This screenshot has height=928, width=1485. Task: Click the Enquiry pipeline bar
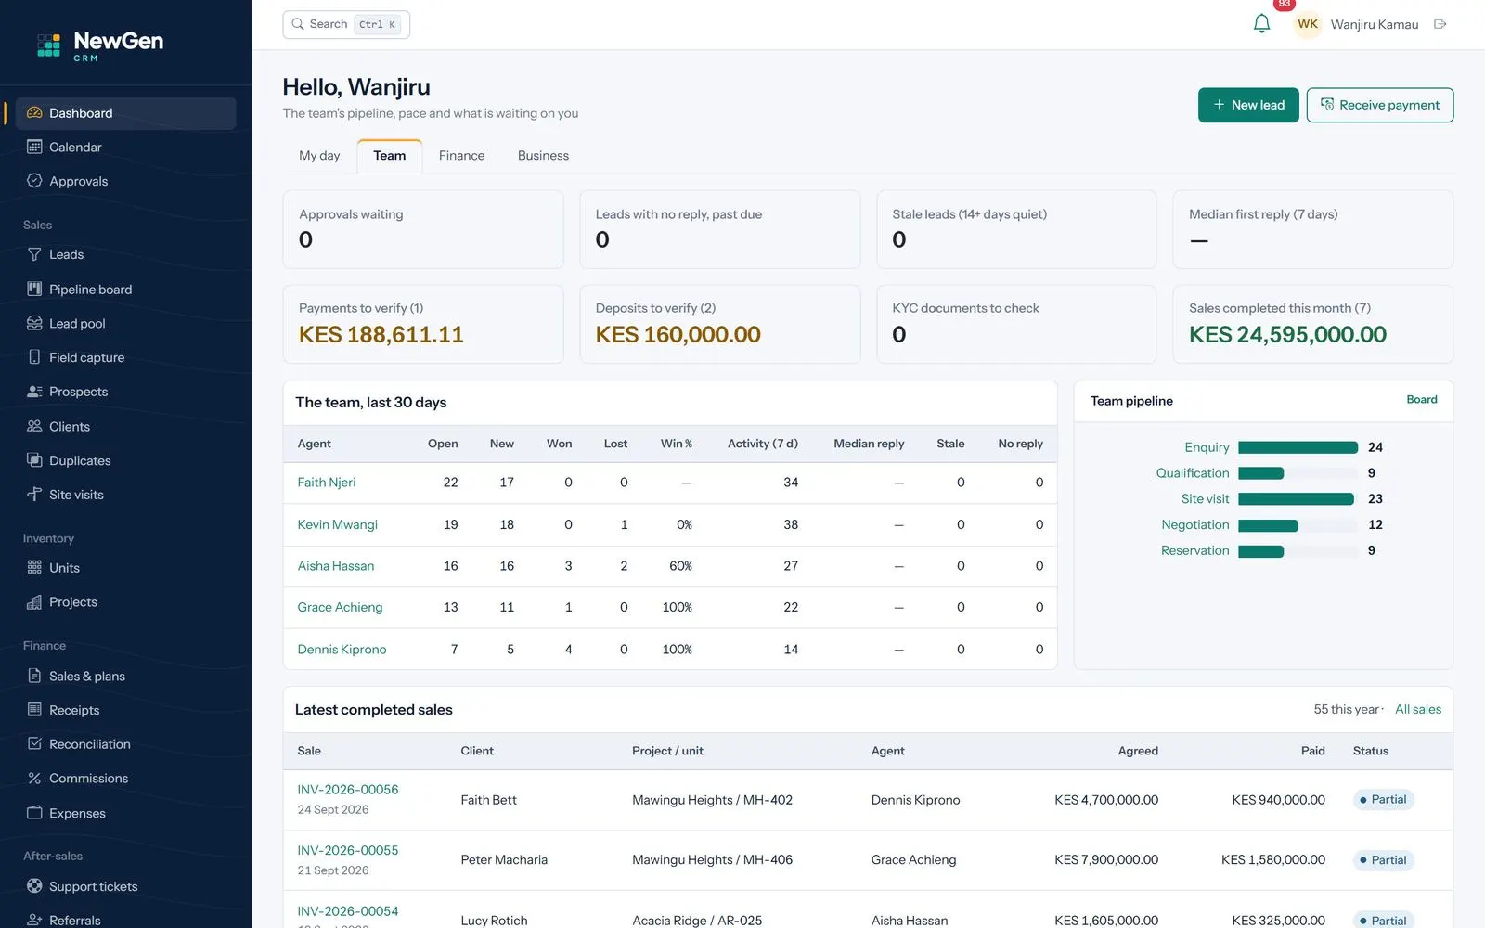(1298, 447)
